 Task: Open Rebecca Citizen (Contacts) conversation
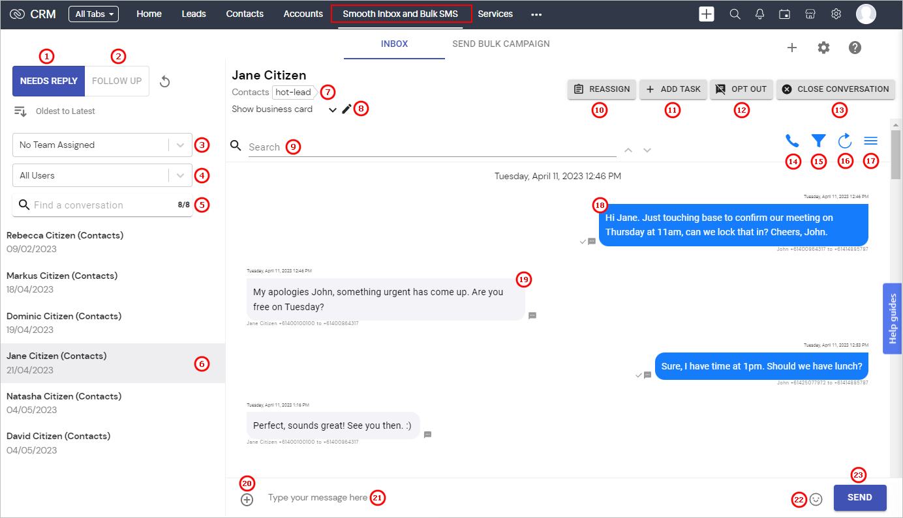113,242
